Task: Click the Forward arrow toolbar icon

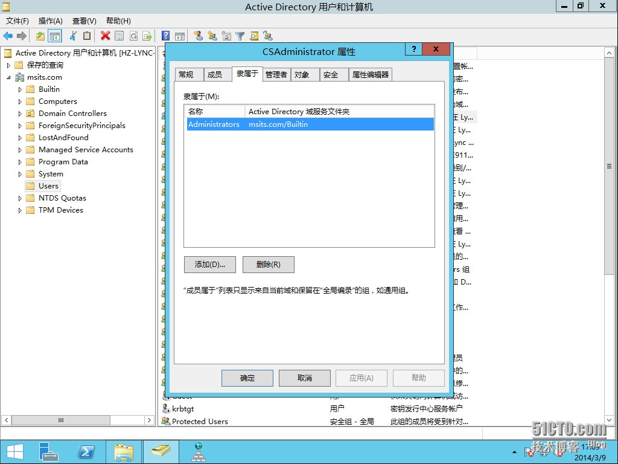Action: point(22,36)
